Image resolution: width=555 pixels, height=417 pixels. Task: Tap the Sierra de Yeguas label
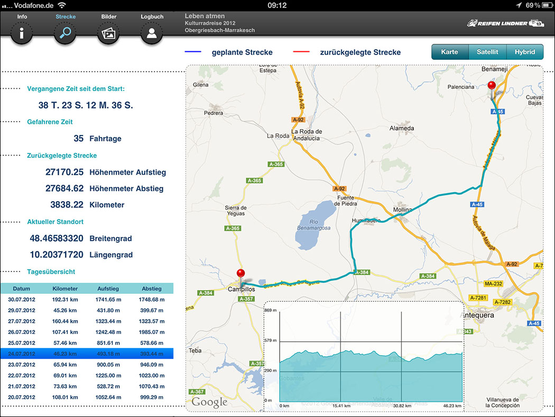point(236,211)
